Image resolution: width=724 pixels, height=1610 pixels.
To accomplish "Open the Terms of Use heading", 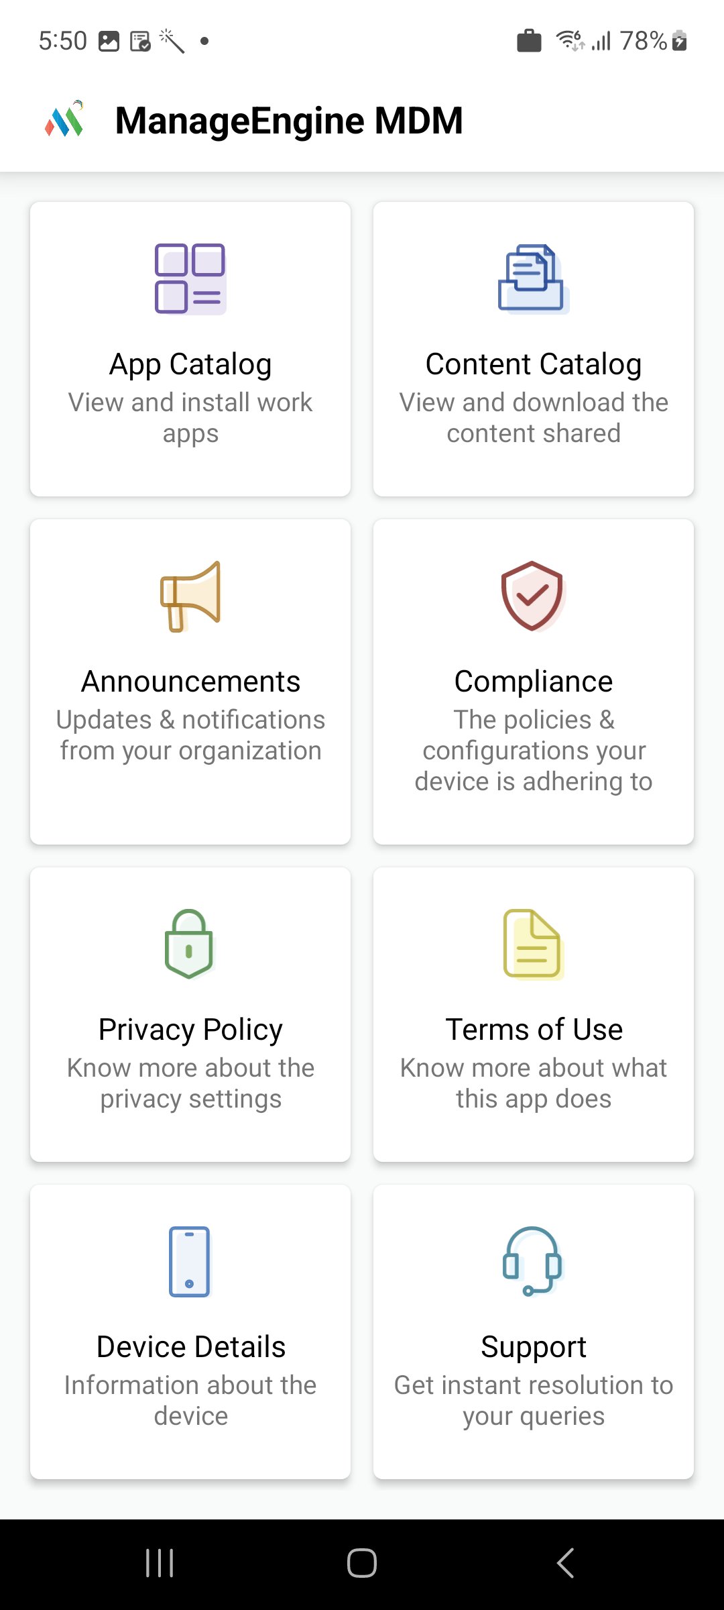I will [534, 1030].
